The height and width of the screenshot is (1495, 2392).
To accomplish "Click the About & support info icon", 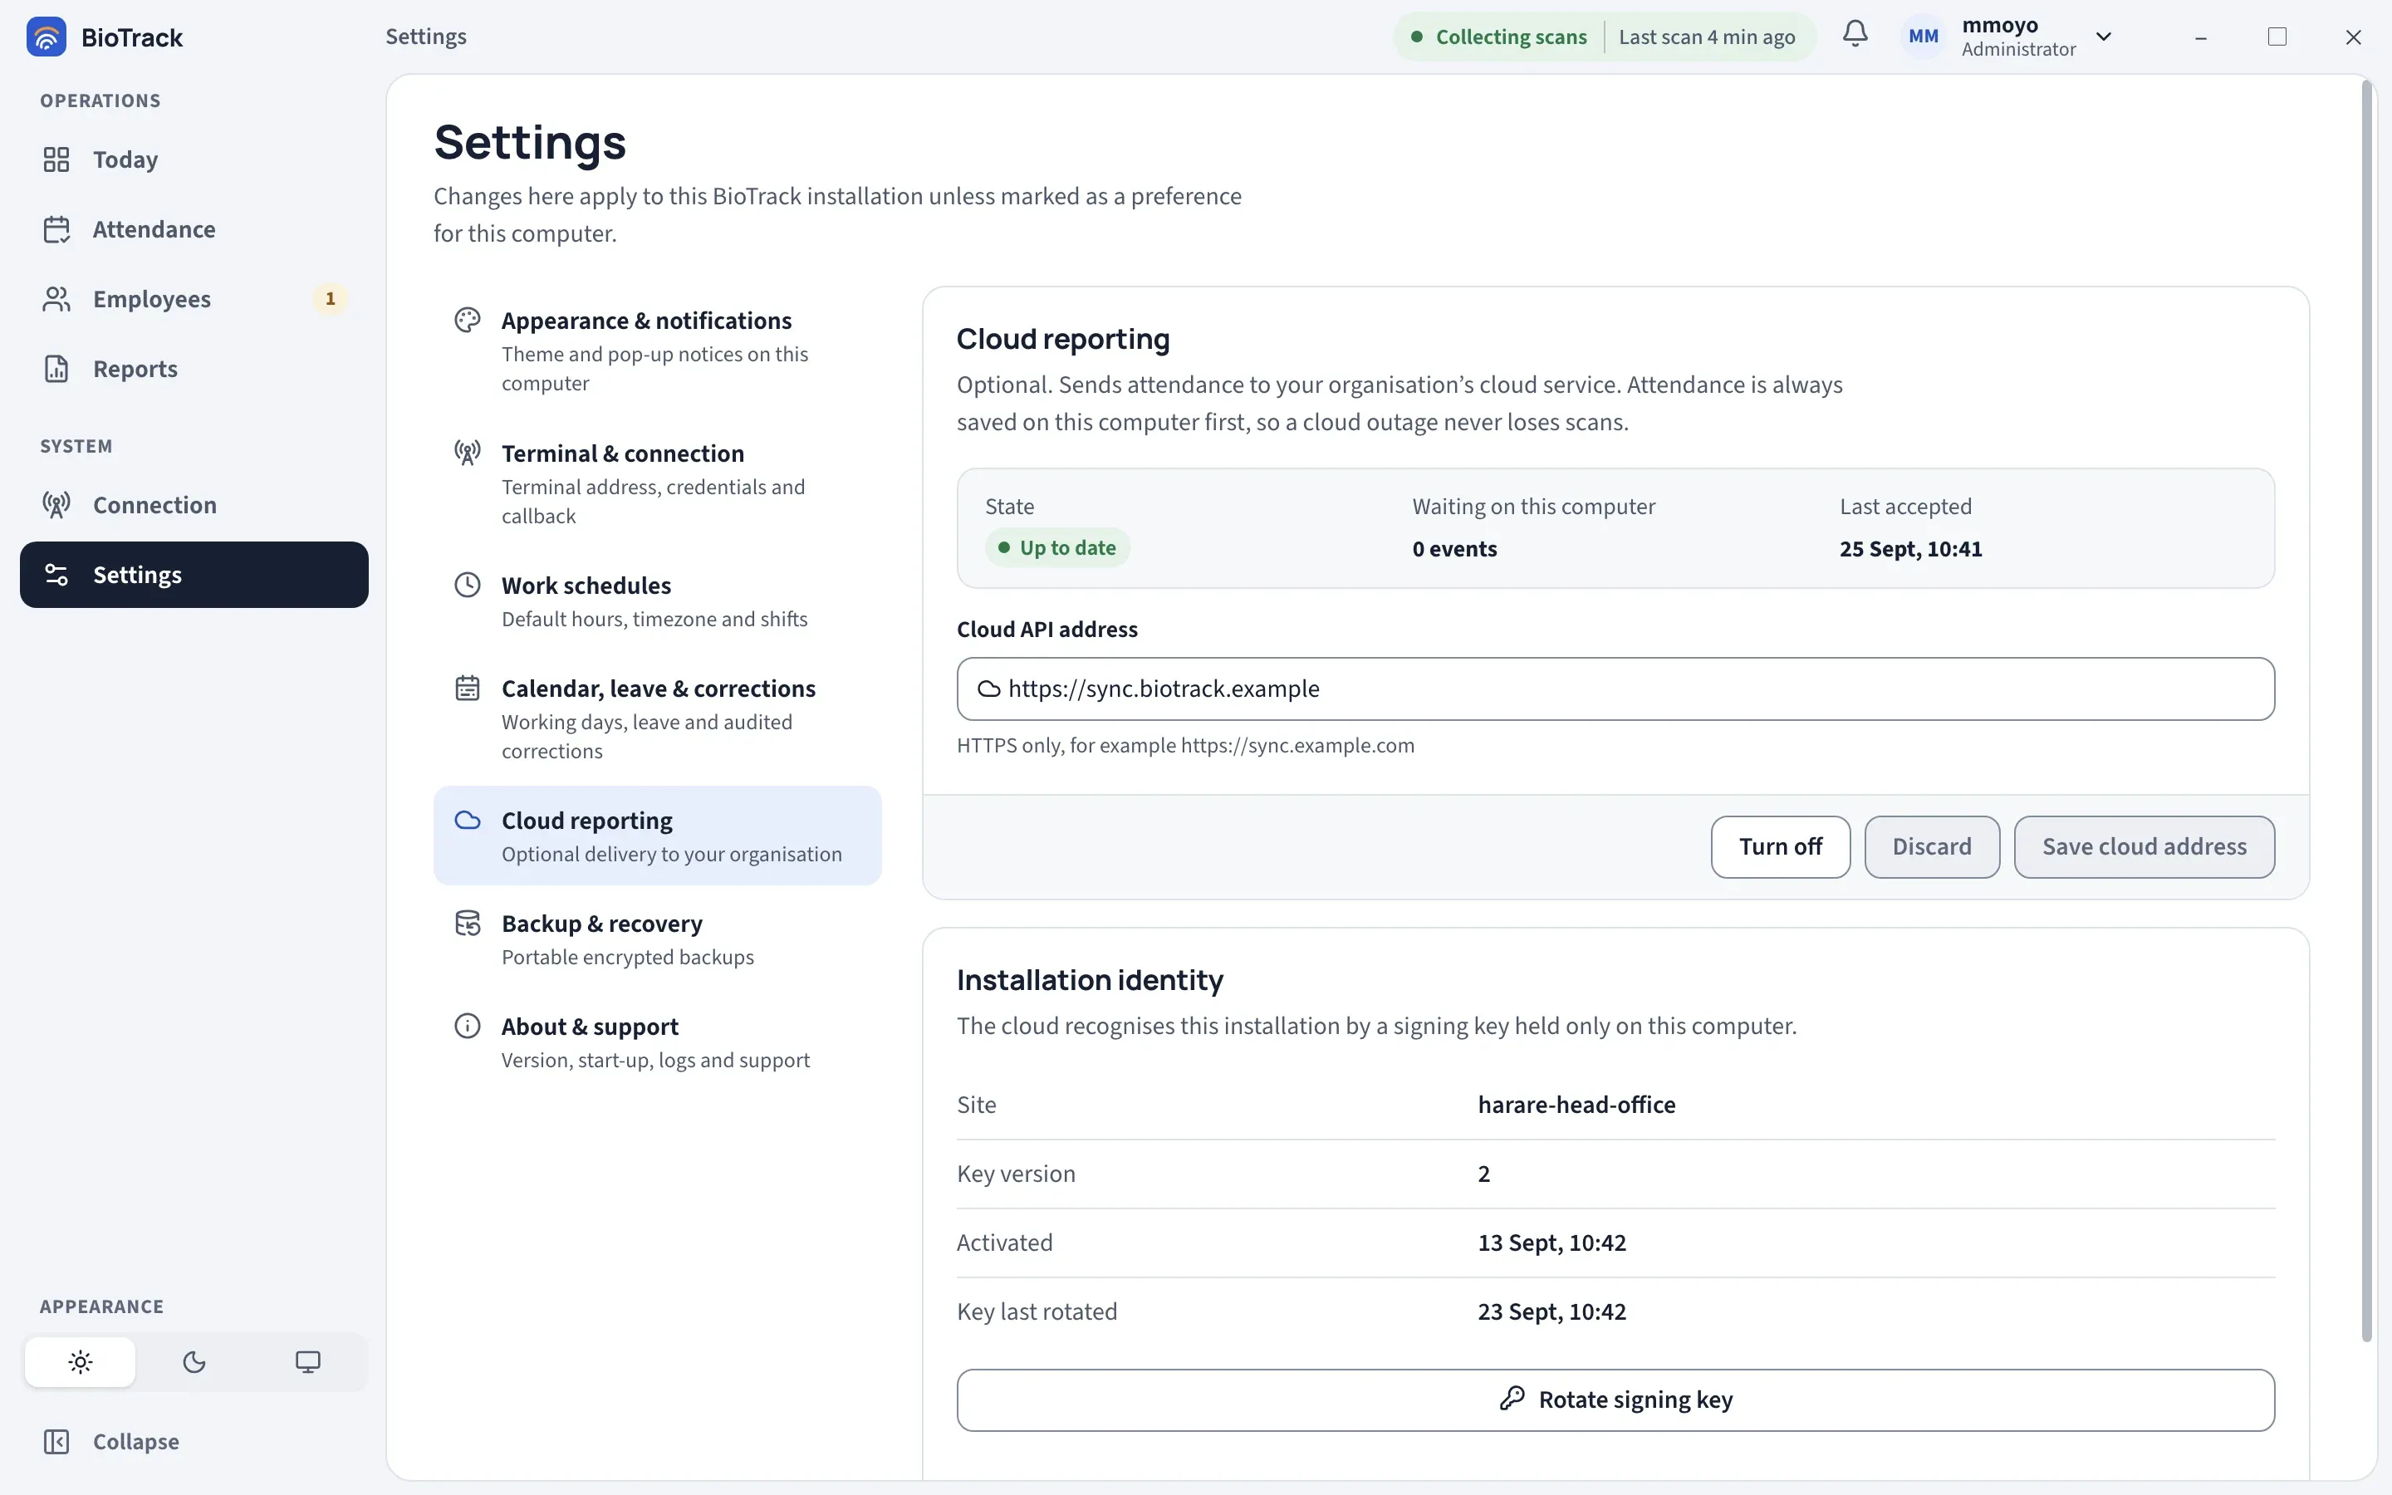I will tap(468, 1026).
